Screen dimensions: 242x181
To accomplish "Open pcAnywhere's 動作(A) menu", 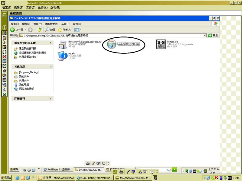I will [x=43, y=8].
